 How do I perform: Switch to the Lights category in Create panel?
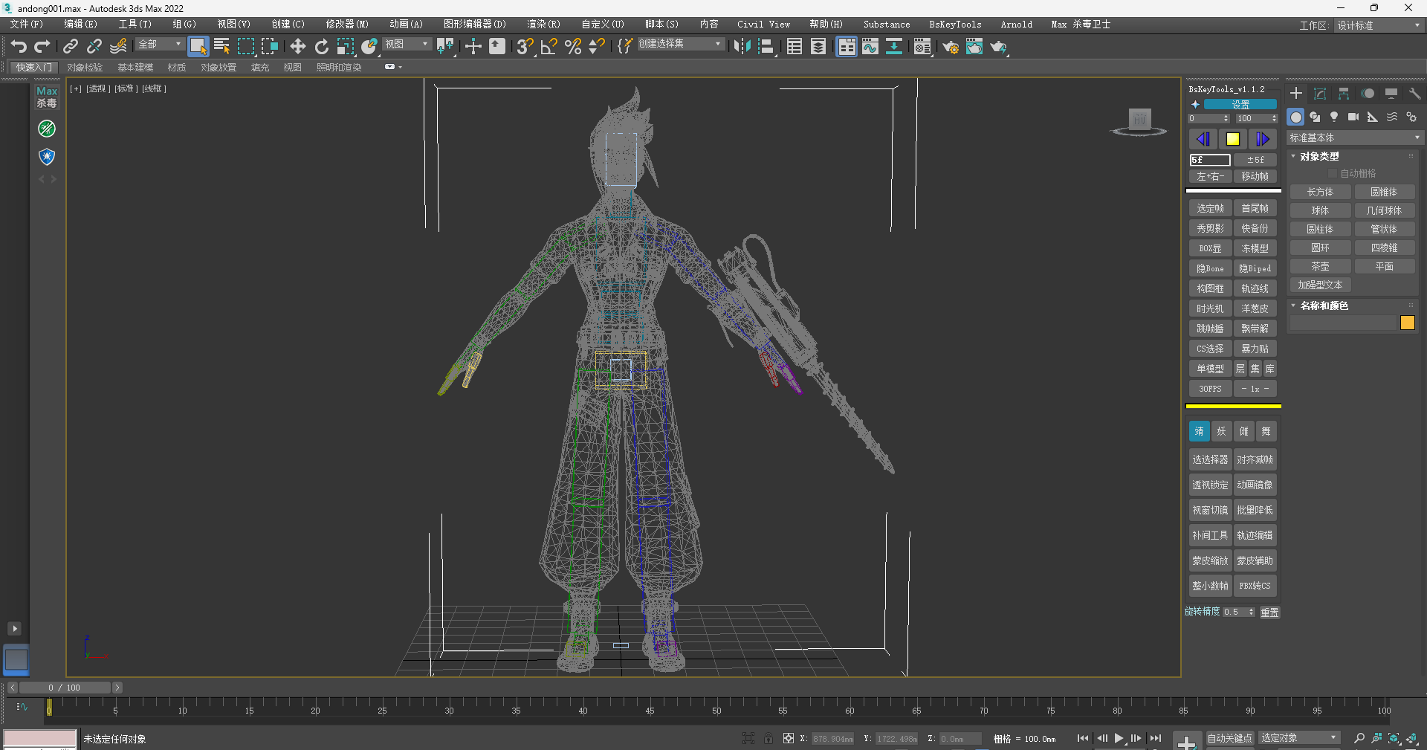point(1334,117)
